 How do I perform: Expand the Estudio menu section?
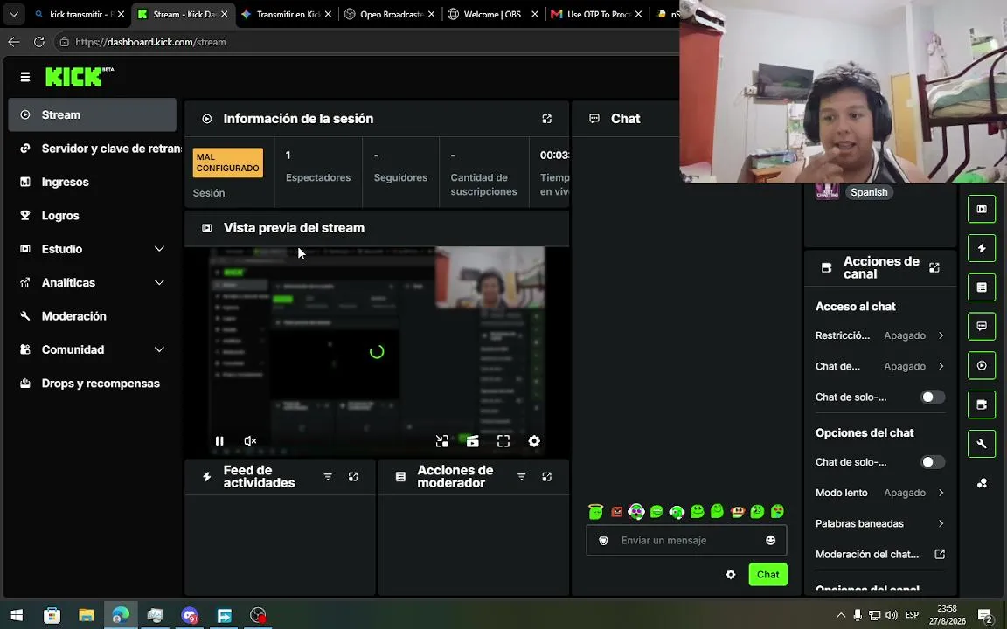click(159, 249)
